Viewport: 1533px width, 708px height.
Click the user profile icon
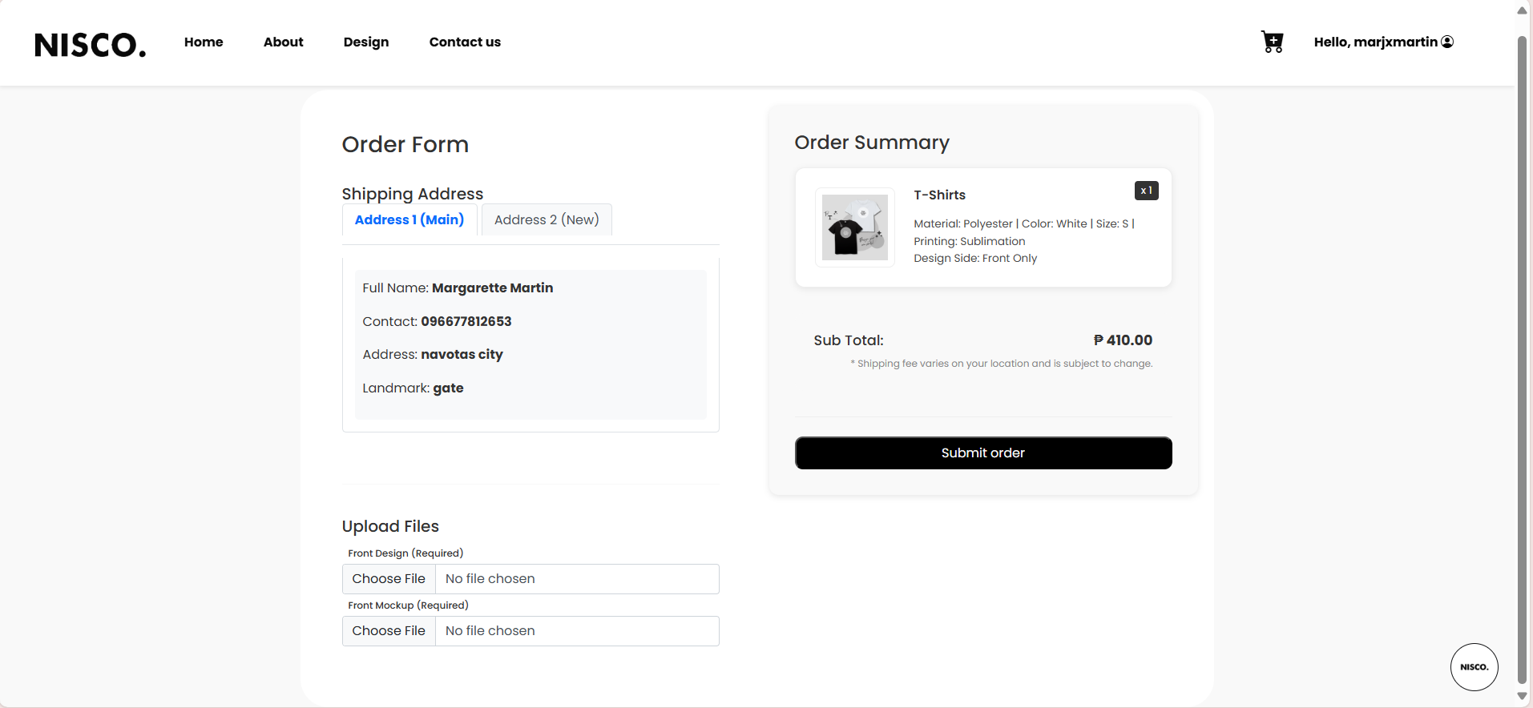click(1447, 42)
